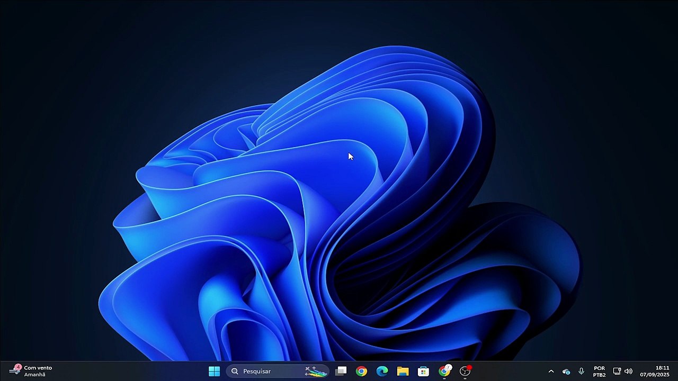Viewport: 678px width, 381px height.
Task: Open Task View from the taskbar
Action: coord(341,371)
